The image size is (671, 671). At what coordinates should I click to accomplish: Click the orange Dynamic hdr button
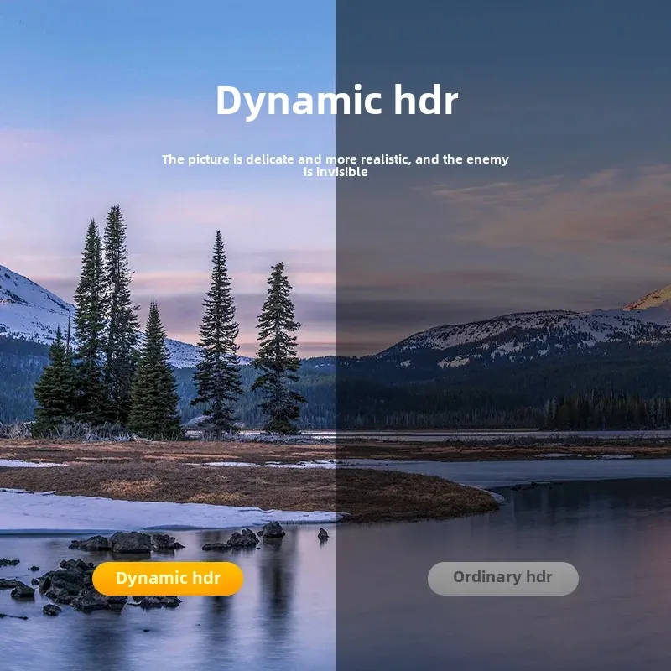168,578
